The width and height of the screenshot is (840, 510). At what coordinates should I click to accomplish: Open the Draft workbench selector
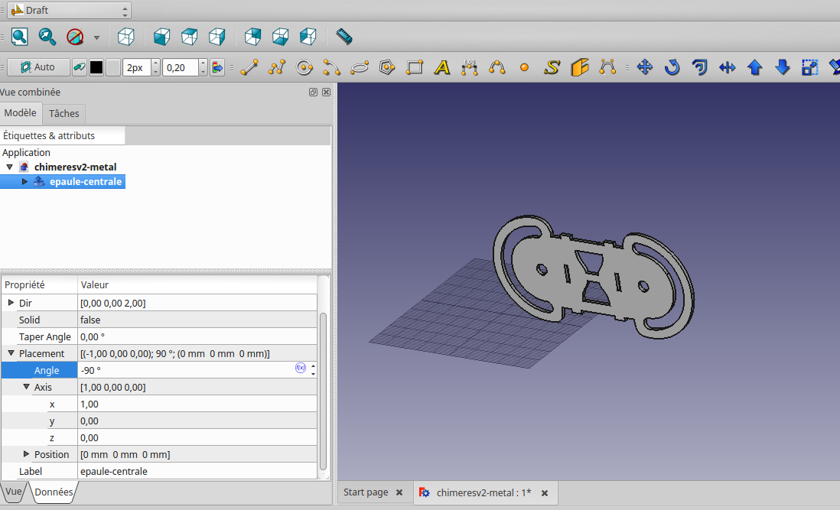69,10
